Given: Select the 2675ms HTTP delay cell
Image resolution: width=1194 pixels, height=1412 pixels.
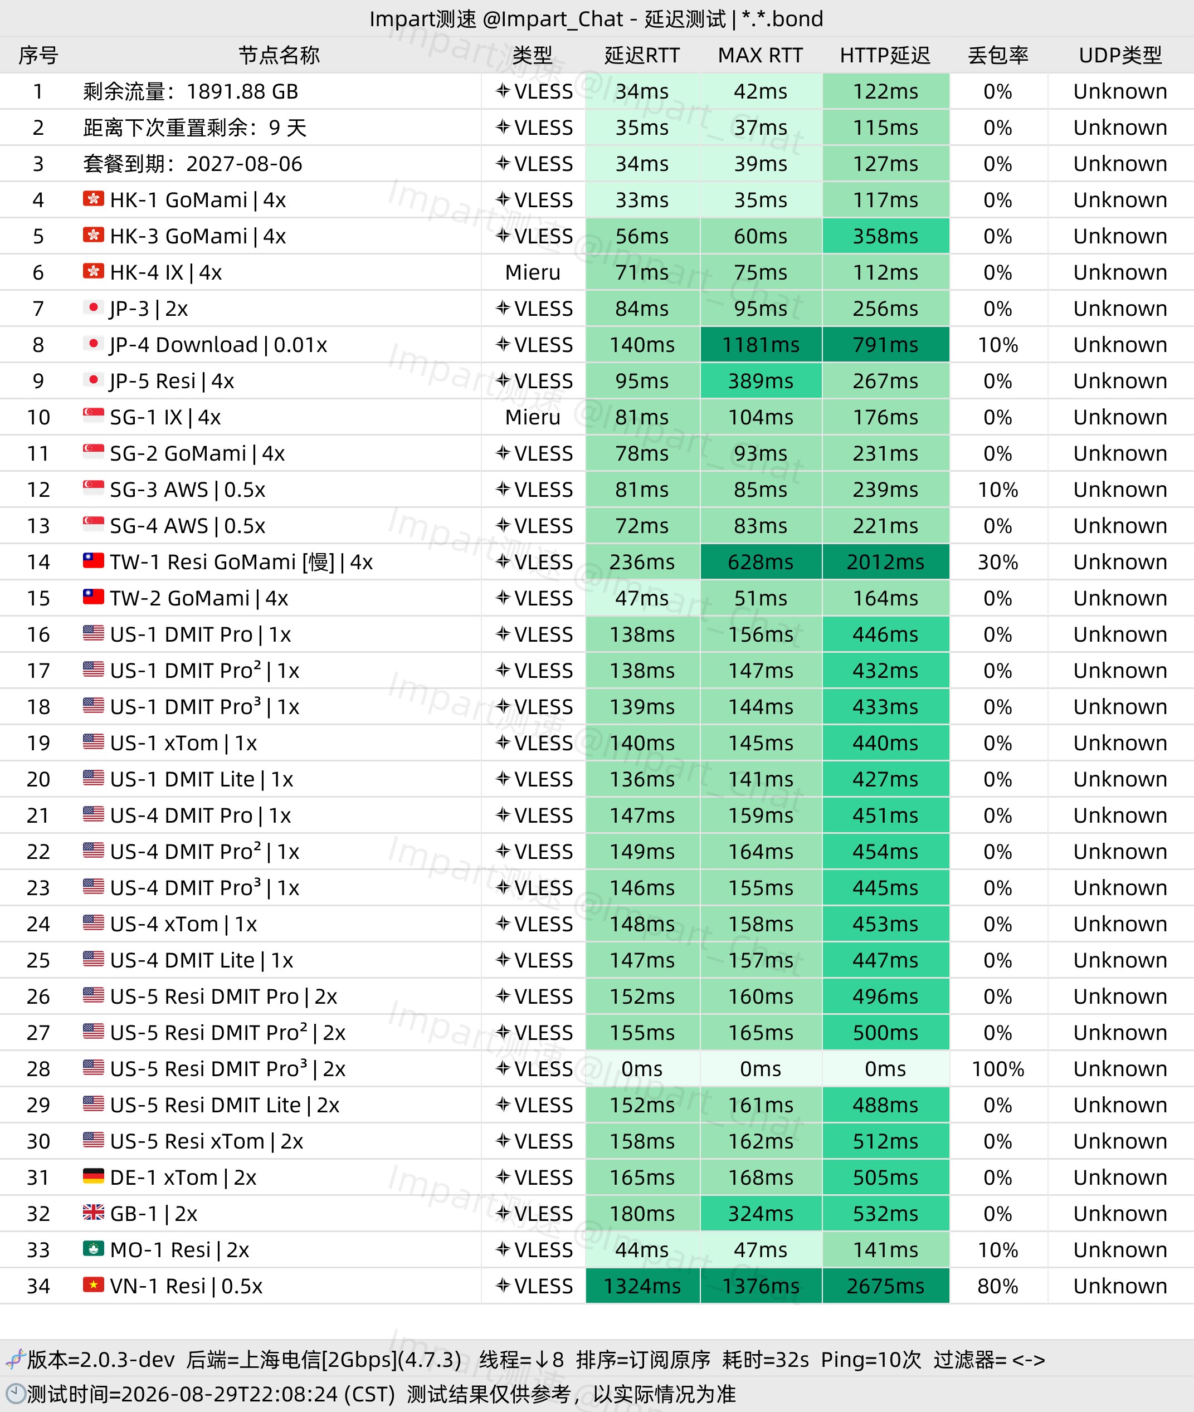Looking at the screenshot, I should click(x=885, y=1286).
